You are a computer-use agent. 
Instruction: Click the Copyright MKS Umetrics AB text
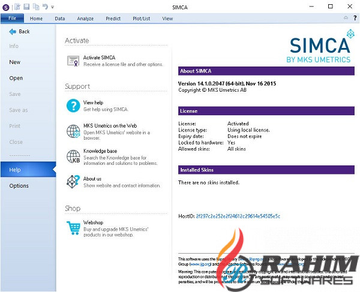tap(212, 90)
